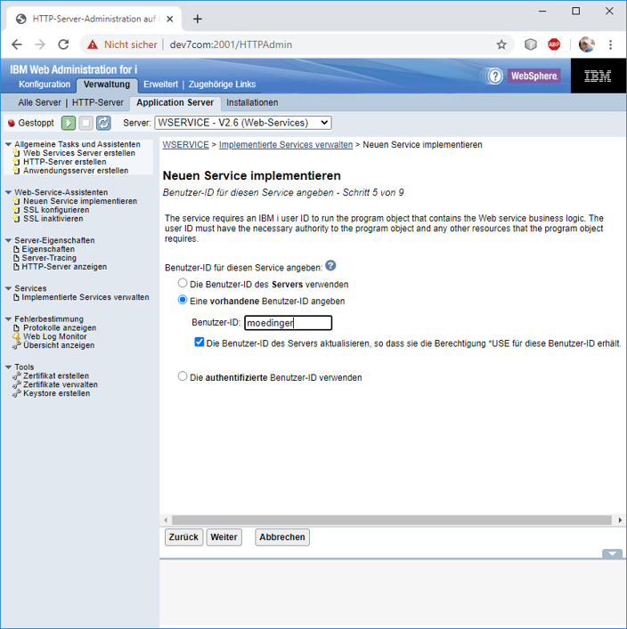
Task: Uncheck the *USE Berechtigung checkbox
Action: point(199,343)
